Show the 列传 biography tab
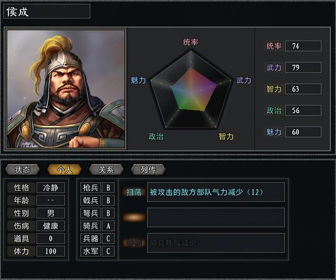The height and width of the screenshot is (280, 336). click(x=148, y=169)
